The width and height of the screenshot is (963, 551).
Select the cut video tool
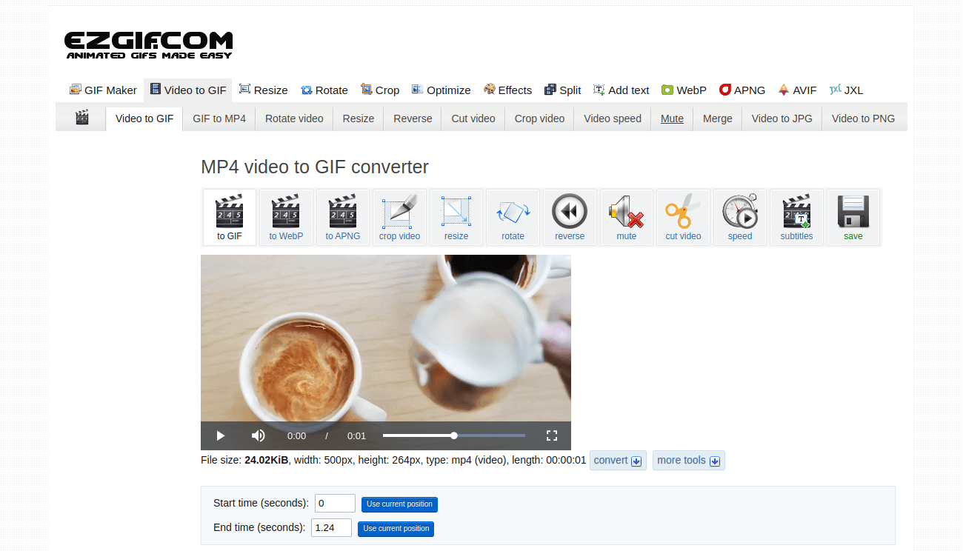[683, 217]
